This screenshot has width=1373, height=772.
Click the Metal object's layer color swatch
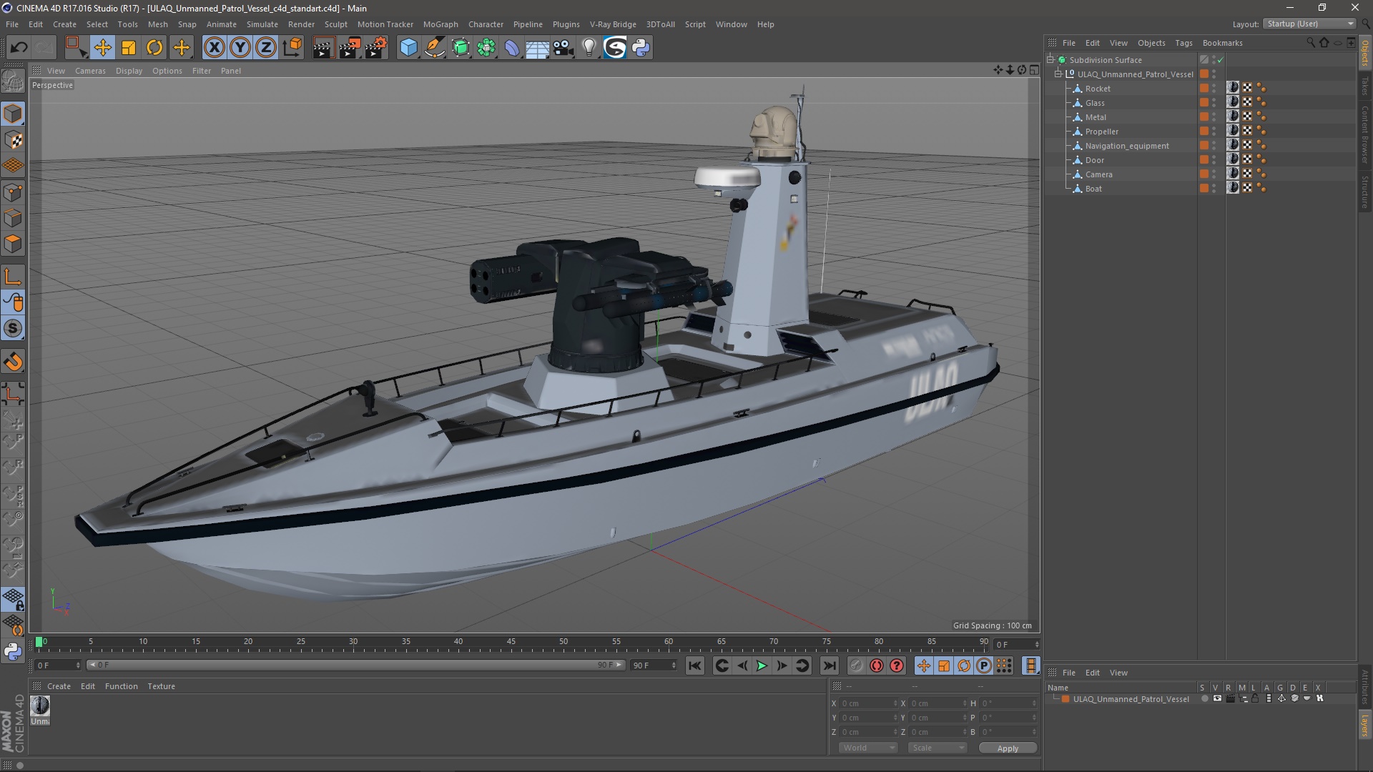tap(1204, 117)
